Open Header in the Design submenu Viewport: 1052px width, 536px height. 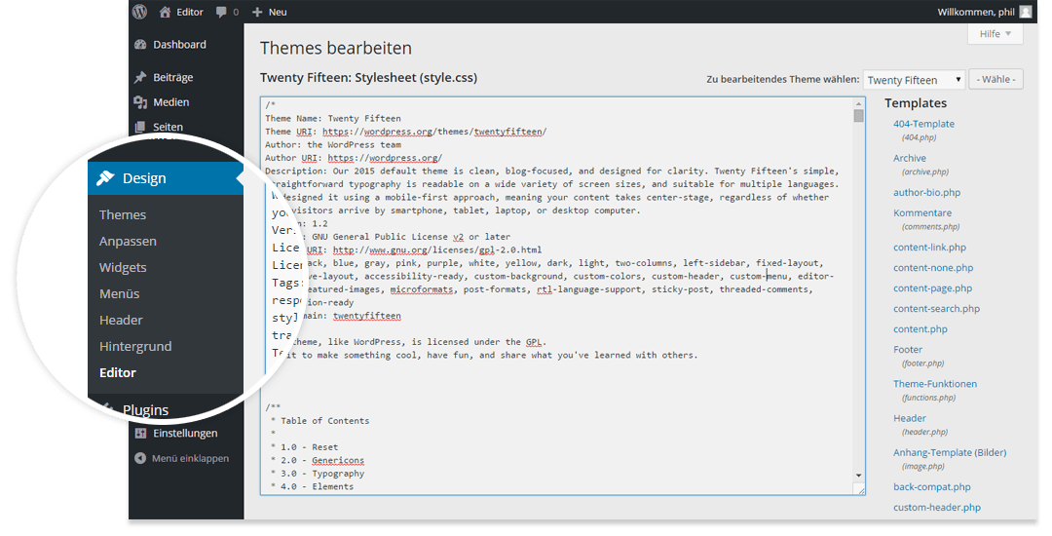tap(121, 320)
